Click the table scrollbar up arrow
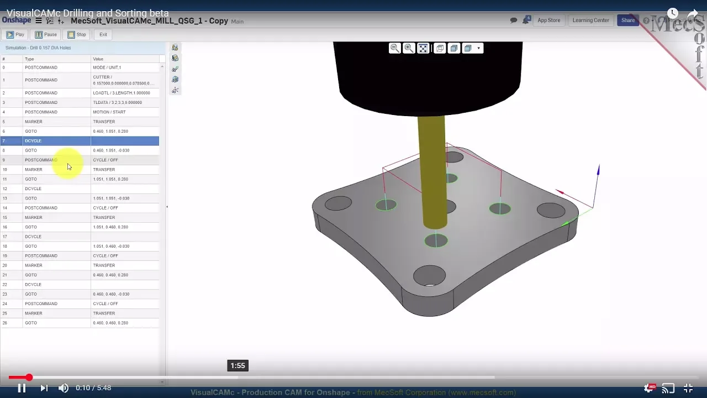Image resolution: width=707 pixels, height=398 pixels. click(162, 66)
